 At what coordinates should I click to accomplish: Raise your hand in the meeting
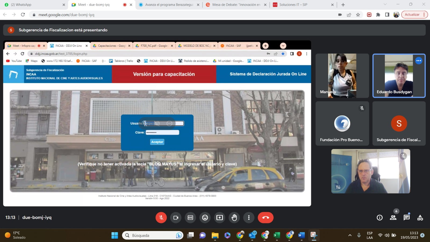(234, 218)
